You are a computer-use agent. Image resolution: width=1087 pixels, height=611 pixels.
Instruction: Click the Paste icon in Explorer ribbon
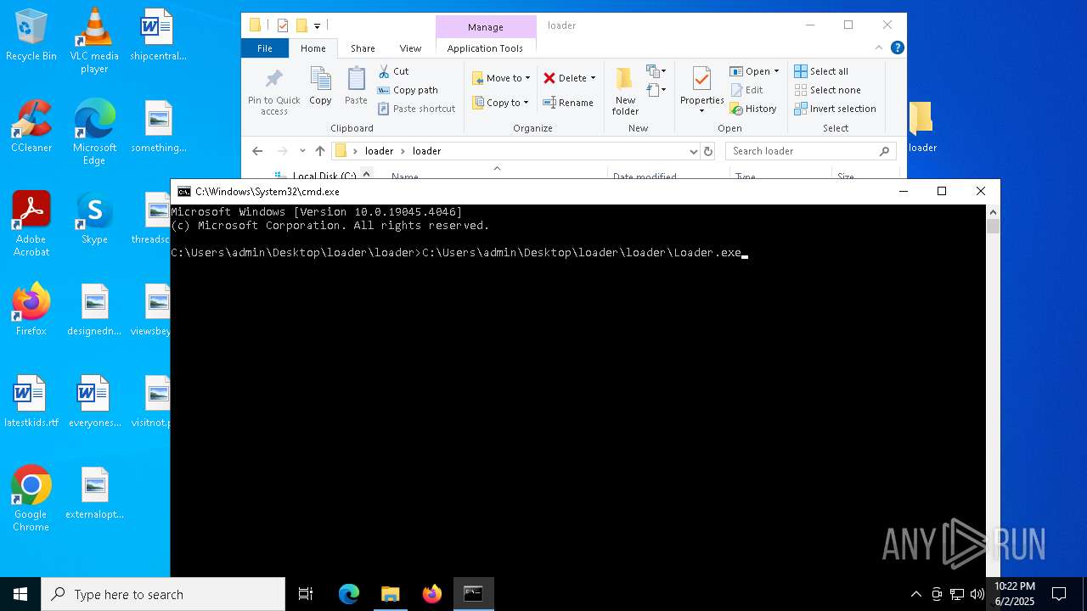(x=356, y=87)
